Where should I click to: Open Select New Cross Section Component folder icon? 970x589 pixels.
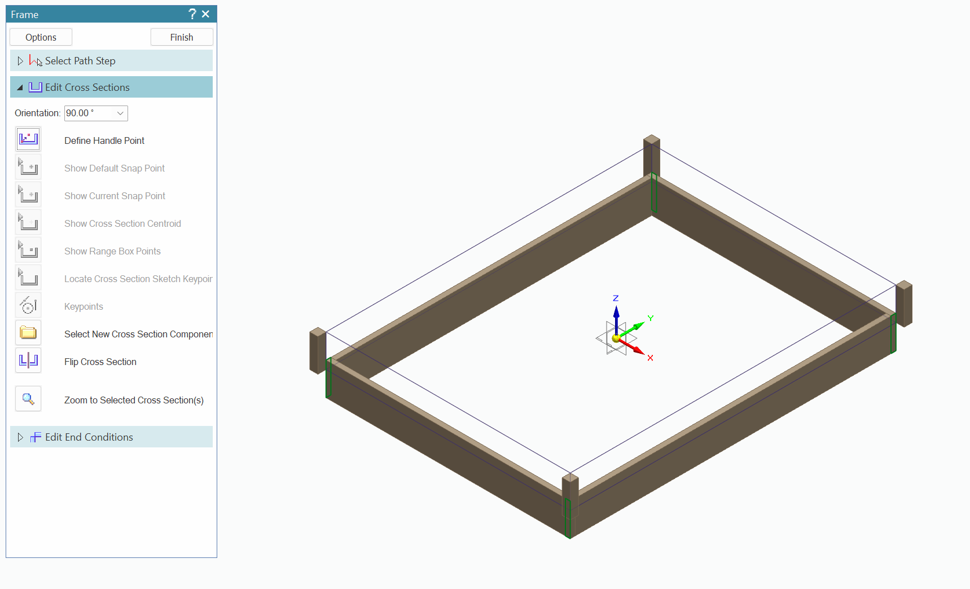[x=28, y=333]
